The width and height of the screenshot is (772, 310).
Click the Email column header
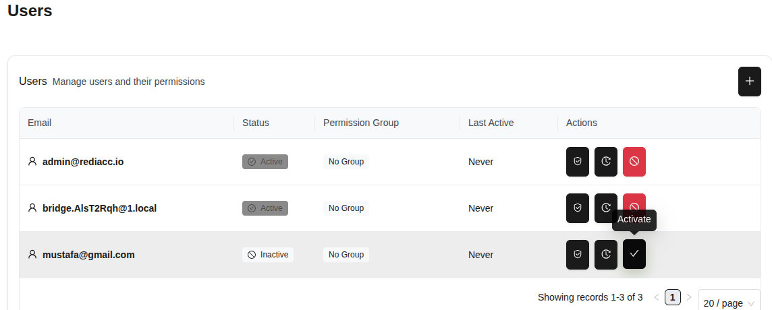click(x=40, y=123)
